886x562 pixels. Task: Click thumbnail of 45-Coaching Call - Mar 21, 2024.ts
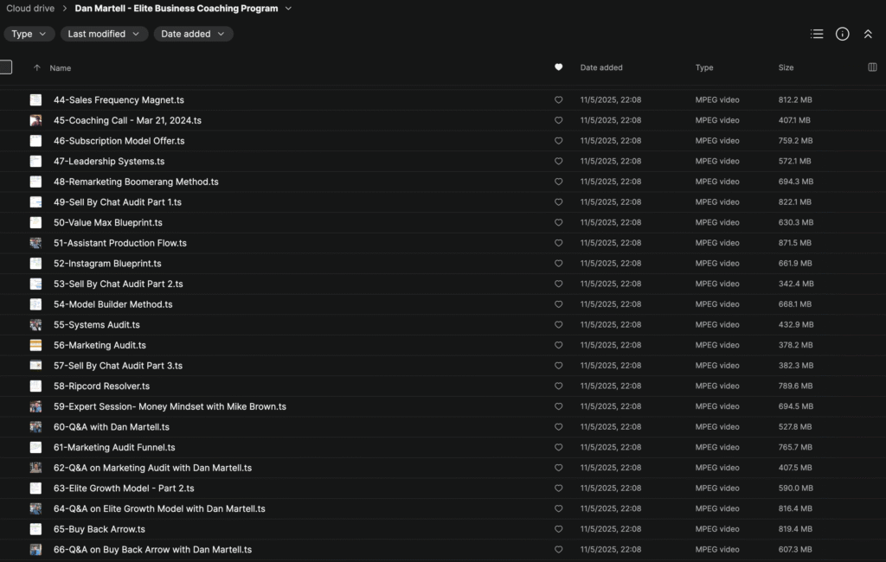pyautogui.click(x=35, y=121)
